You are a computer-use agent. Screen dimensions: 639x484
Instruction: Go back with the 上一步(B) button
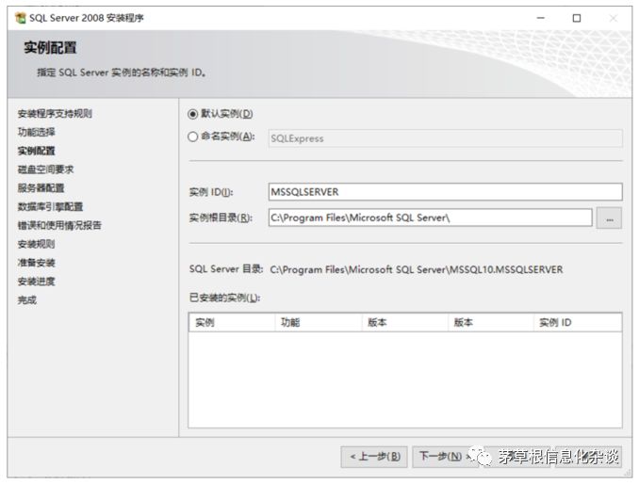[x=374, y=457]
